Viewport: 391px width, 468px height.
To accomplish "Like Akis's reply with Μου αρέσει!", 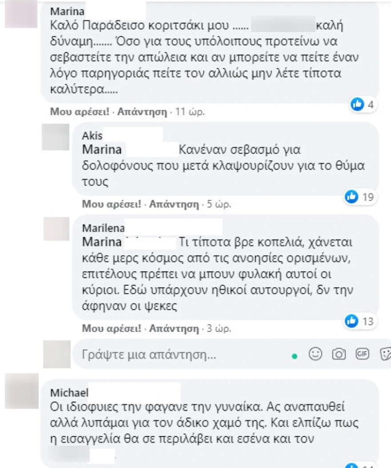I will pos(111,204).
